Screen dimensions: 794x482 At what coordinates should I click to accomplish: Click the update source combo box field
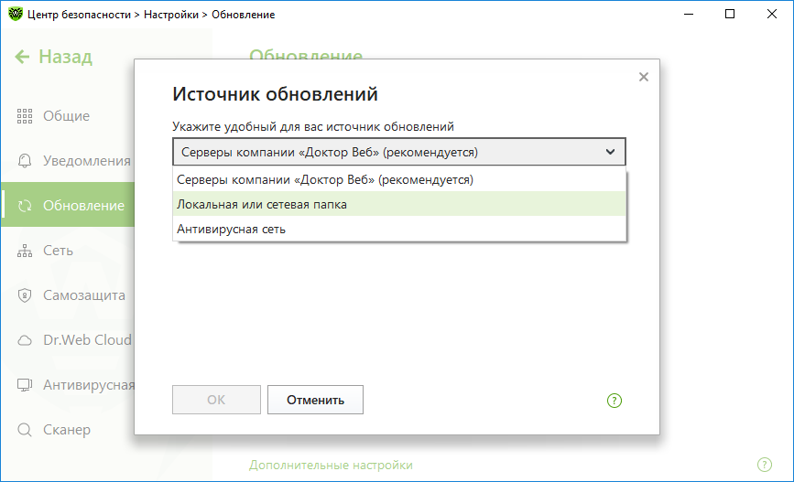[399, 152]
